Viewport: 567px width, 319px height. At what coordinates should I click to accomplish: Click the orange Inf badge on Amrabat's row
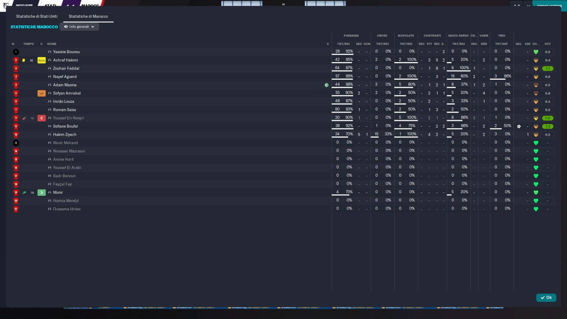pos(42,93)
